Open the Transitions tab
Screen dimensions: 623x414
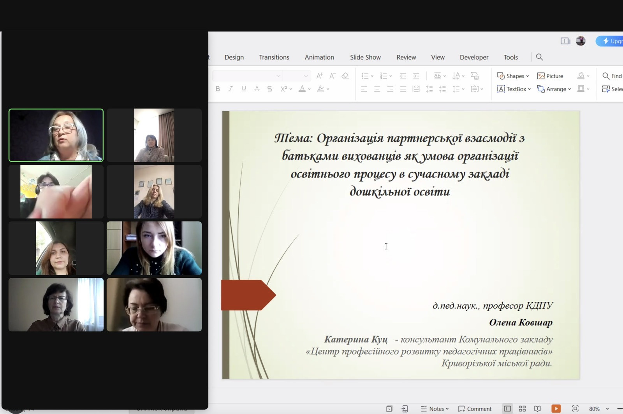(274, 57)
